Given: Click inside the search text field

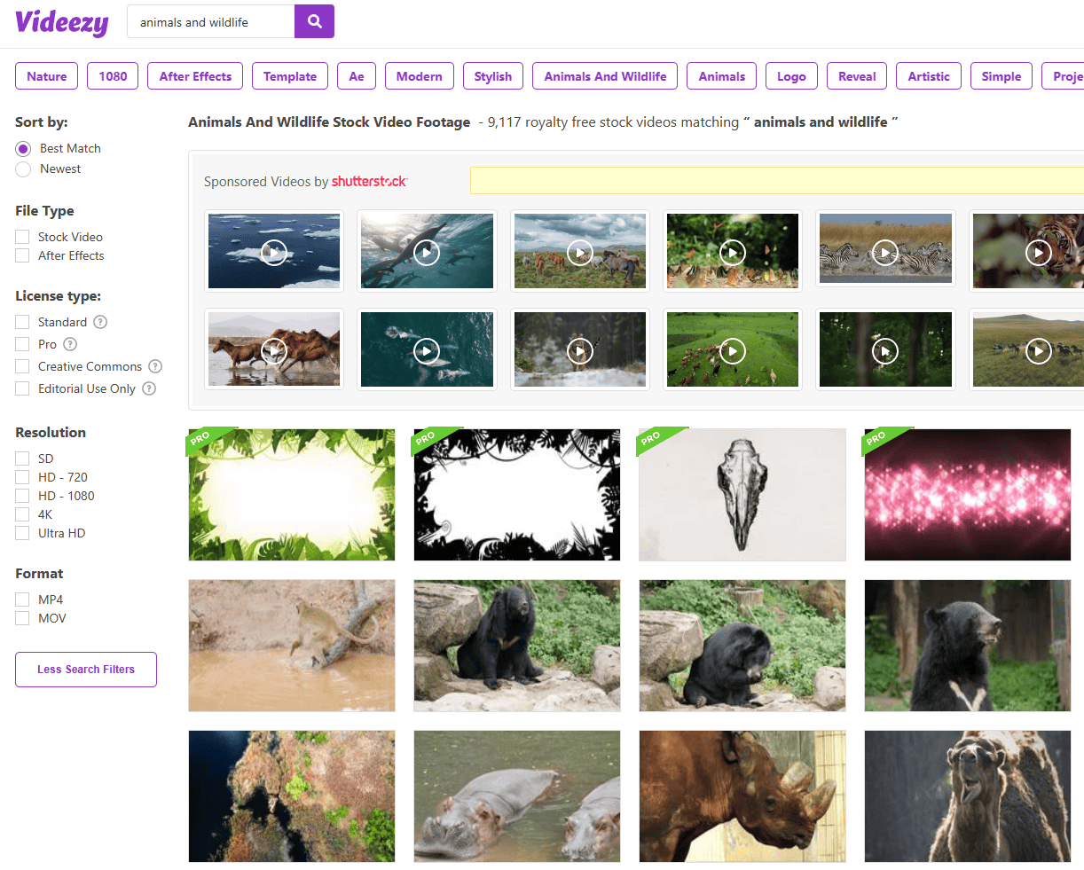Looking at the screenshot, I should tap(211, 22).
